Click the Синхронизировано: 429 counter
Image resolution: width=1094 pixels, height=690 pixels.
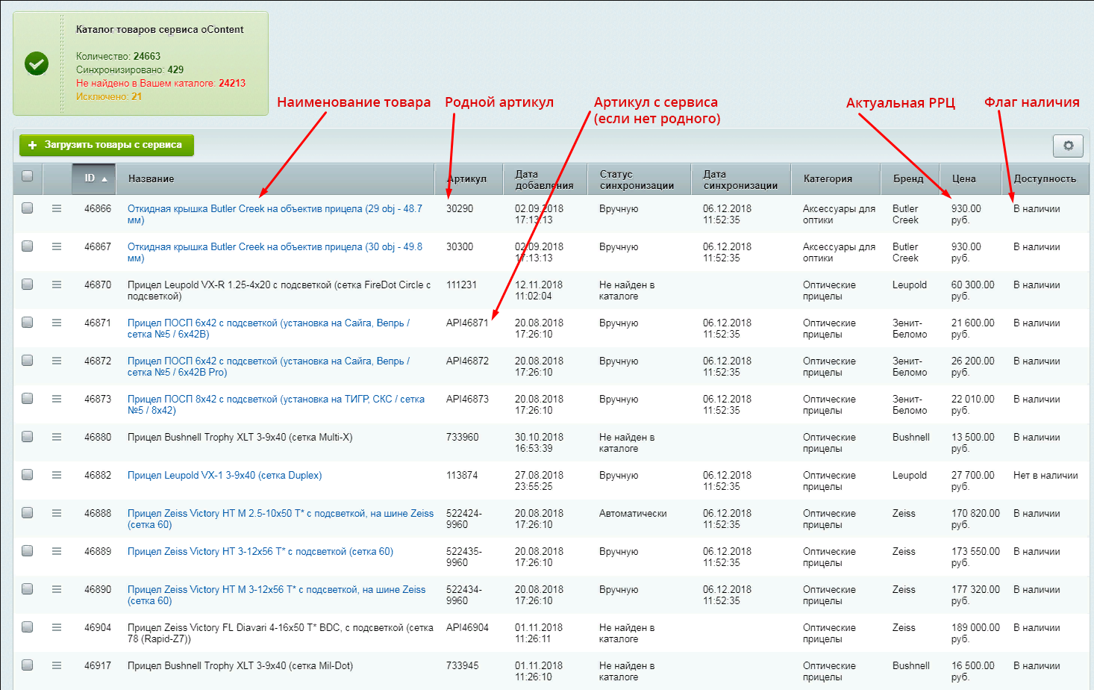(130, 69)
